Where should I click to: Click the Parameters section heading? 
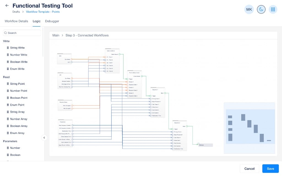click(10, 141)
